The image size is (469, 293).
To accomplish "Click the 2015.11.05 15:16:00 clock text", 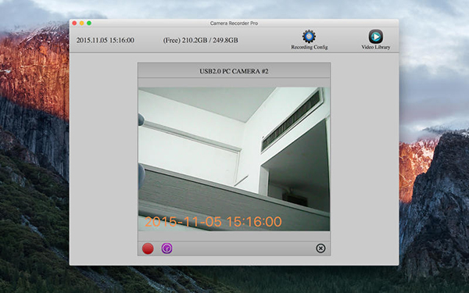I will coord(106,41).
